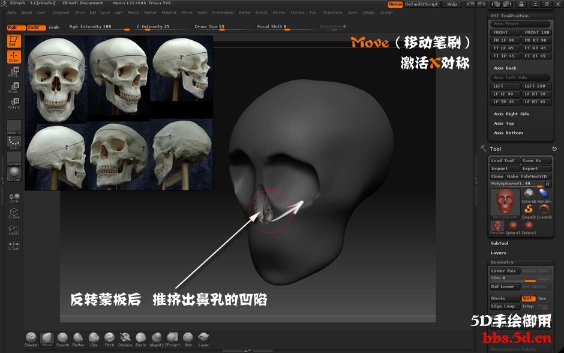This screenshot has height=353, width=564.
Task: Open the Dots stroke selector
Action: 14,143
